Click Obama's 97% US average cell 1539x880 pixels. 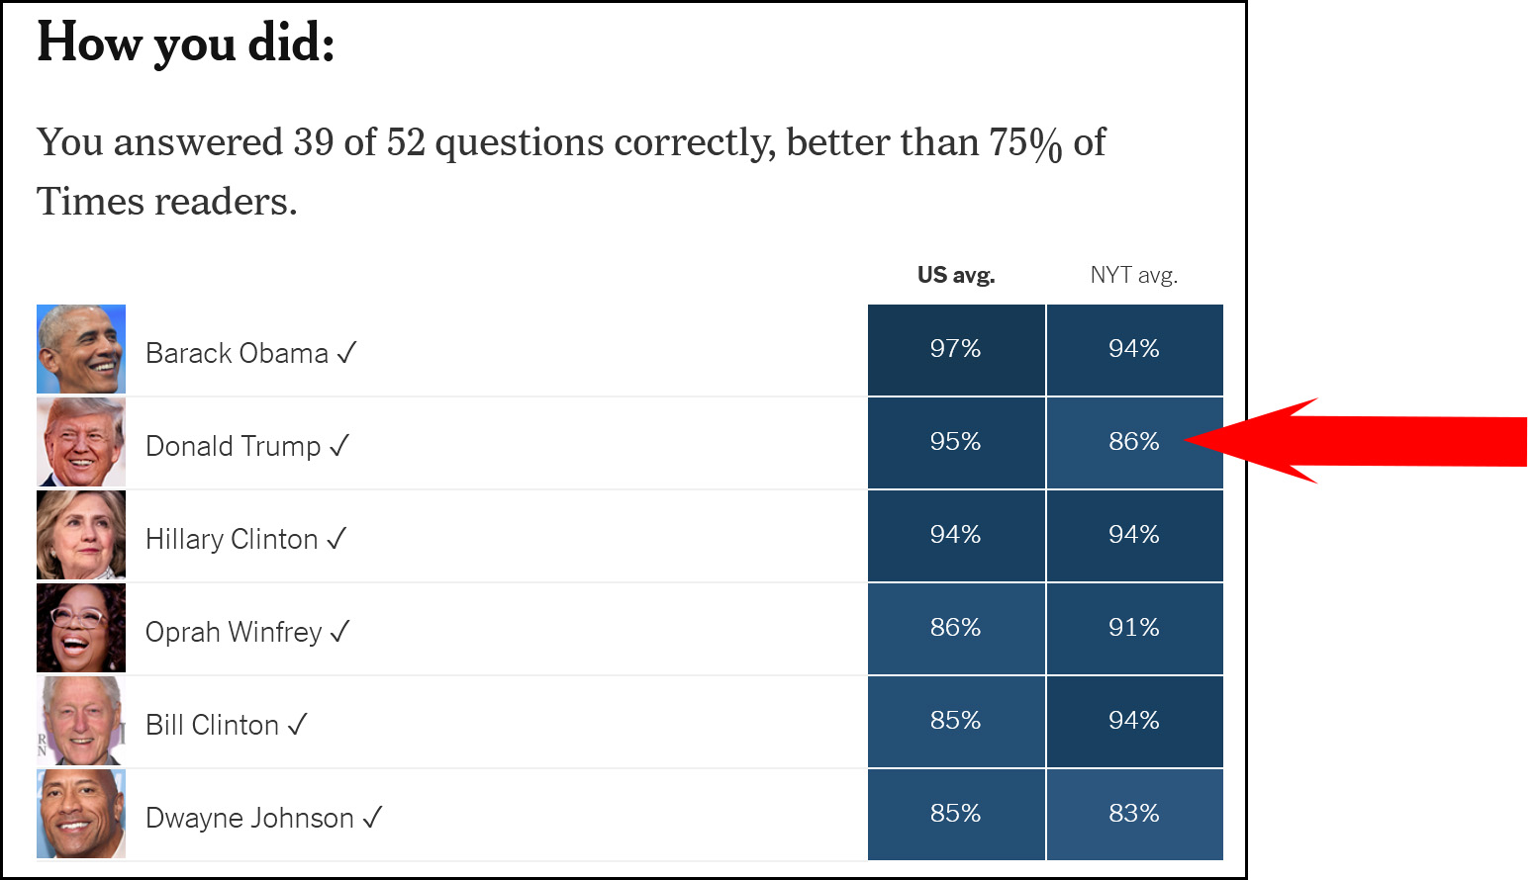(955, 349)
